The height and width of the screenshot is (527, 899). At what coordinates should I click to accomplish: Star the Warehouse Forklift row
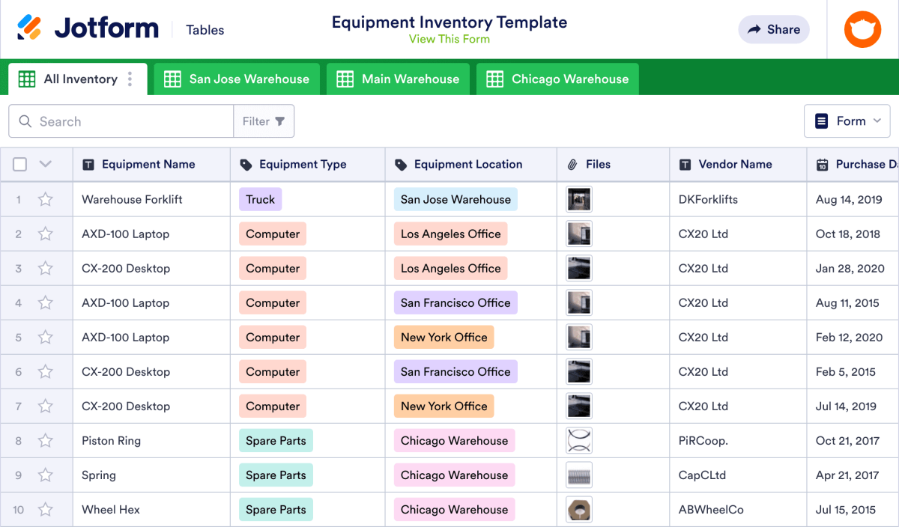tap(45, 199)
